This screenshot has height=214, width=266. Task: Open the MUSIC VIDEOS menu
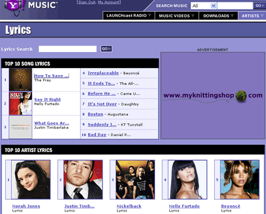tap(176, 15)
